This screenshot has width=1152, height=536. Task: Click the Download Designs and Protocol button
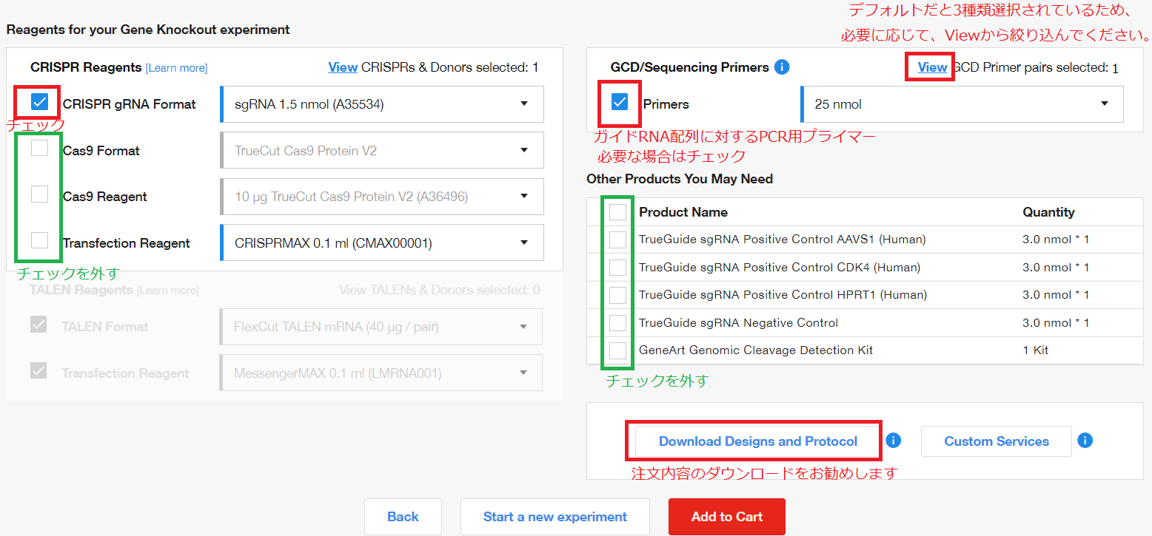coord(758,441)
